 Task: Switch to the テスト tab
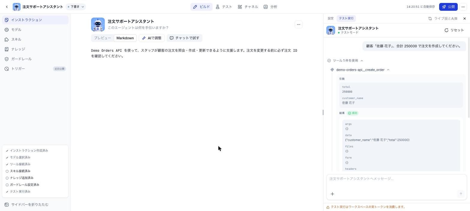224,7
